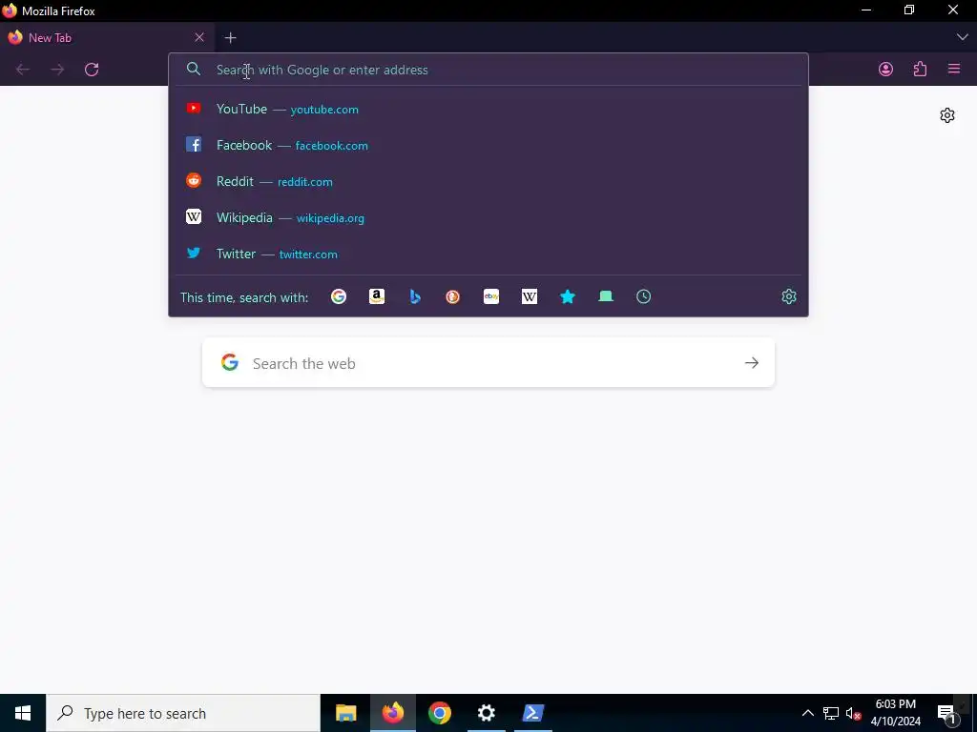Reload the current page
This screenshot has height=732, width=977.
[92, 69]
